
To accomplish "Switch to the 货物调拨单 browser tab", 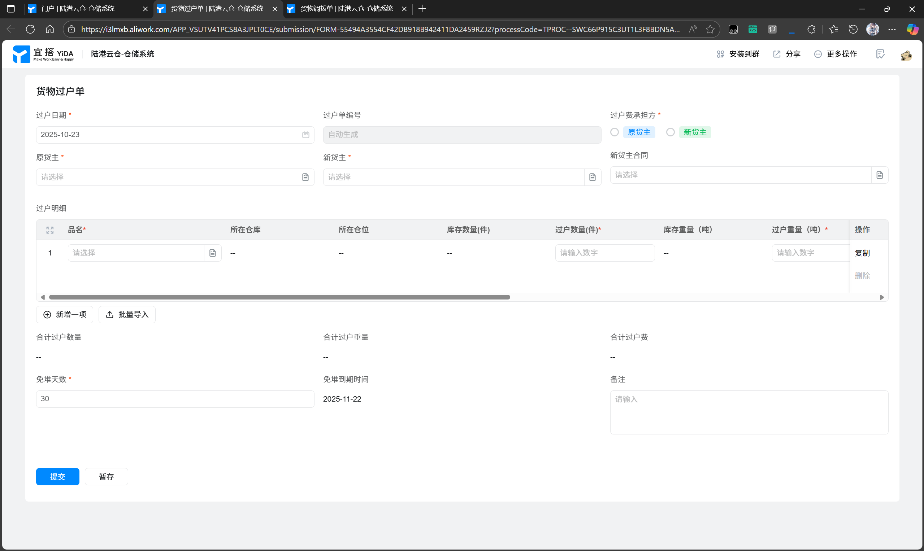I will point(346,9).
